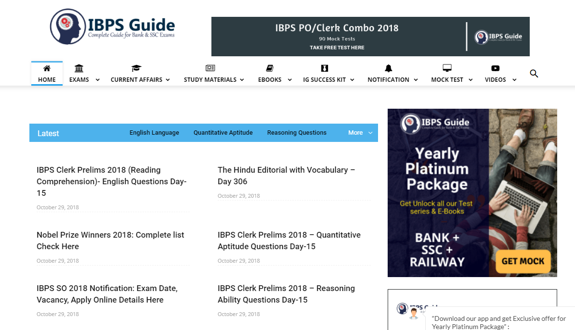The height and width of the screenshot is (330, 575).
Task: Click the Exams bank building icon
Action: 79,68
